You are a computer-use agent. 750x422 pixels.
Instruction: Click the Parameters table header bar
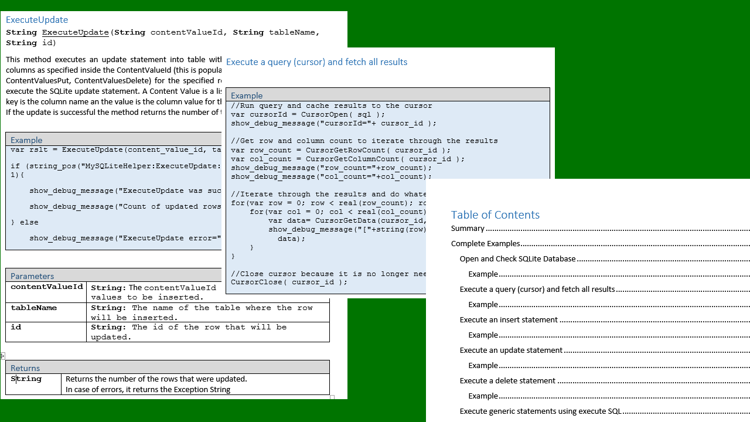(32, 275)
